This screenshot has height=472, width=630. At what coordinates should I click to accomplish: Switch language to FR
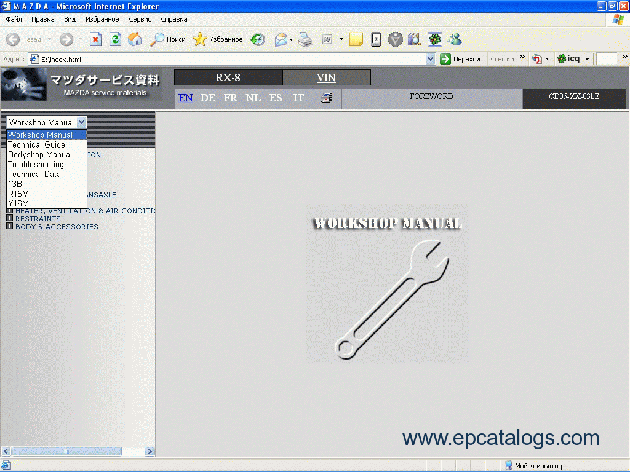(231, 98)
